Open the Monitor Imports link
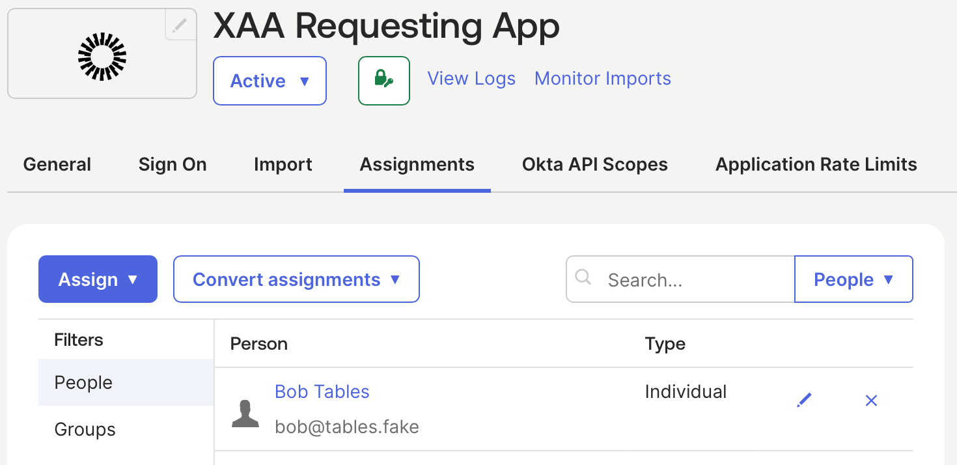The height and width of the screenshot is (465, 957). click(x=603, y=79)
